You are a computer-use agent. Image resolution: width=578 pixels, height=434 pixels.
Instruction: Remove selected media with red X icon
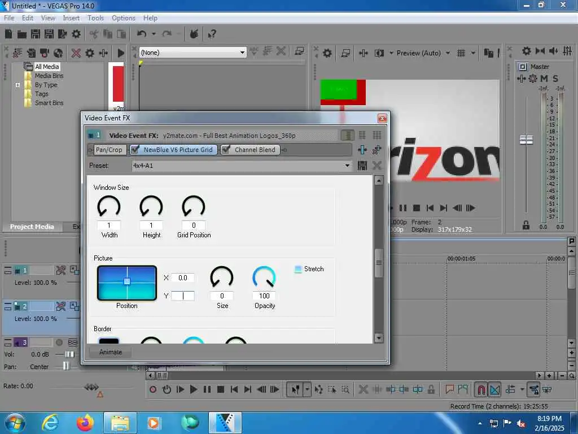pyautogui.click(x=76, y=53)
